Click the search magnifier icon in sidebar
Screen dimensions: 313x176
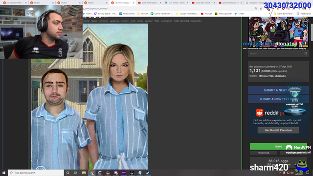point(306,53)
